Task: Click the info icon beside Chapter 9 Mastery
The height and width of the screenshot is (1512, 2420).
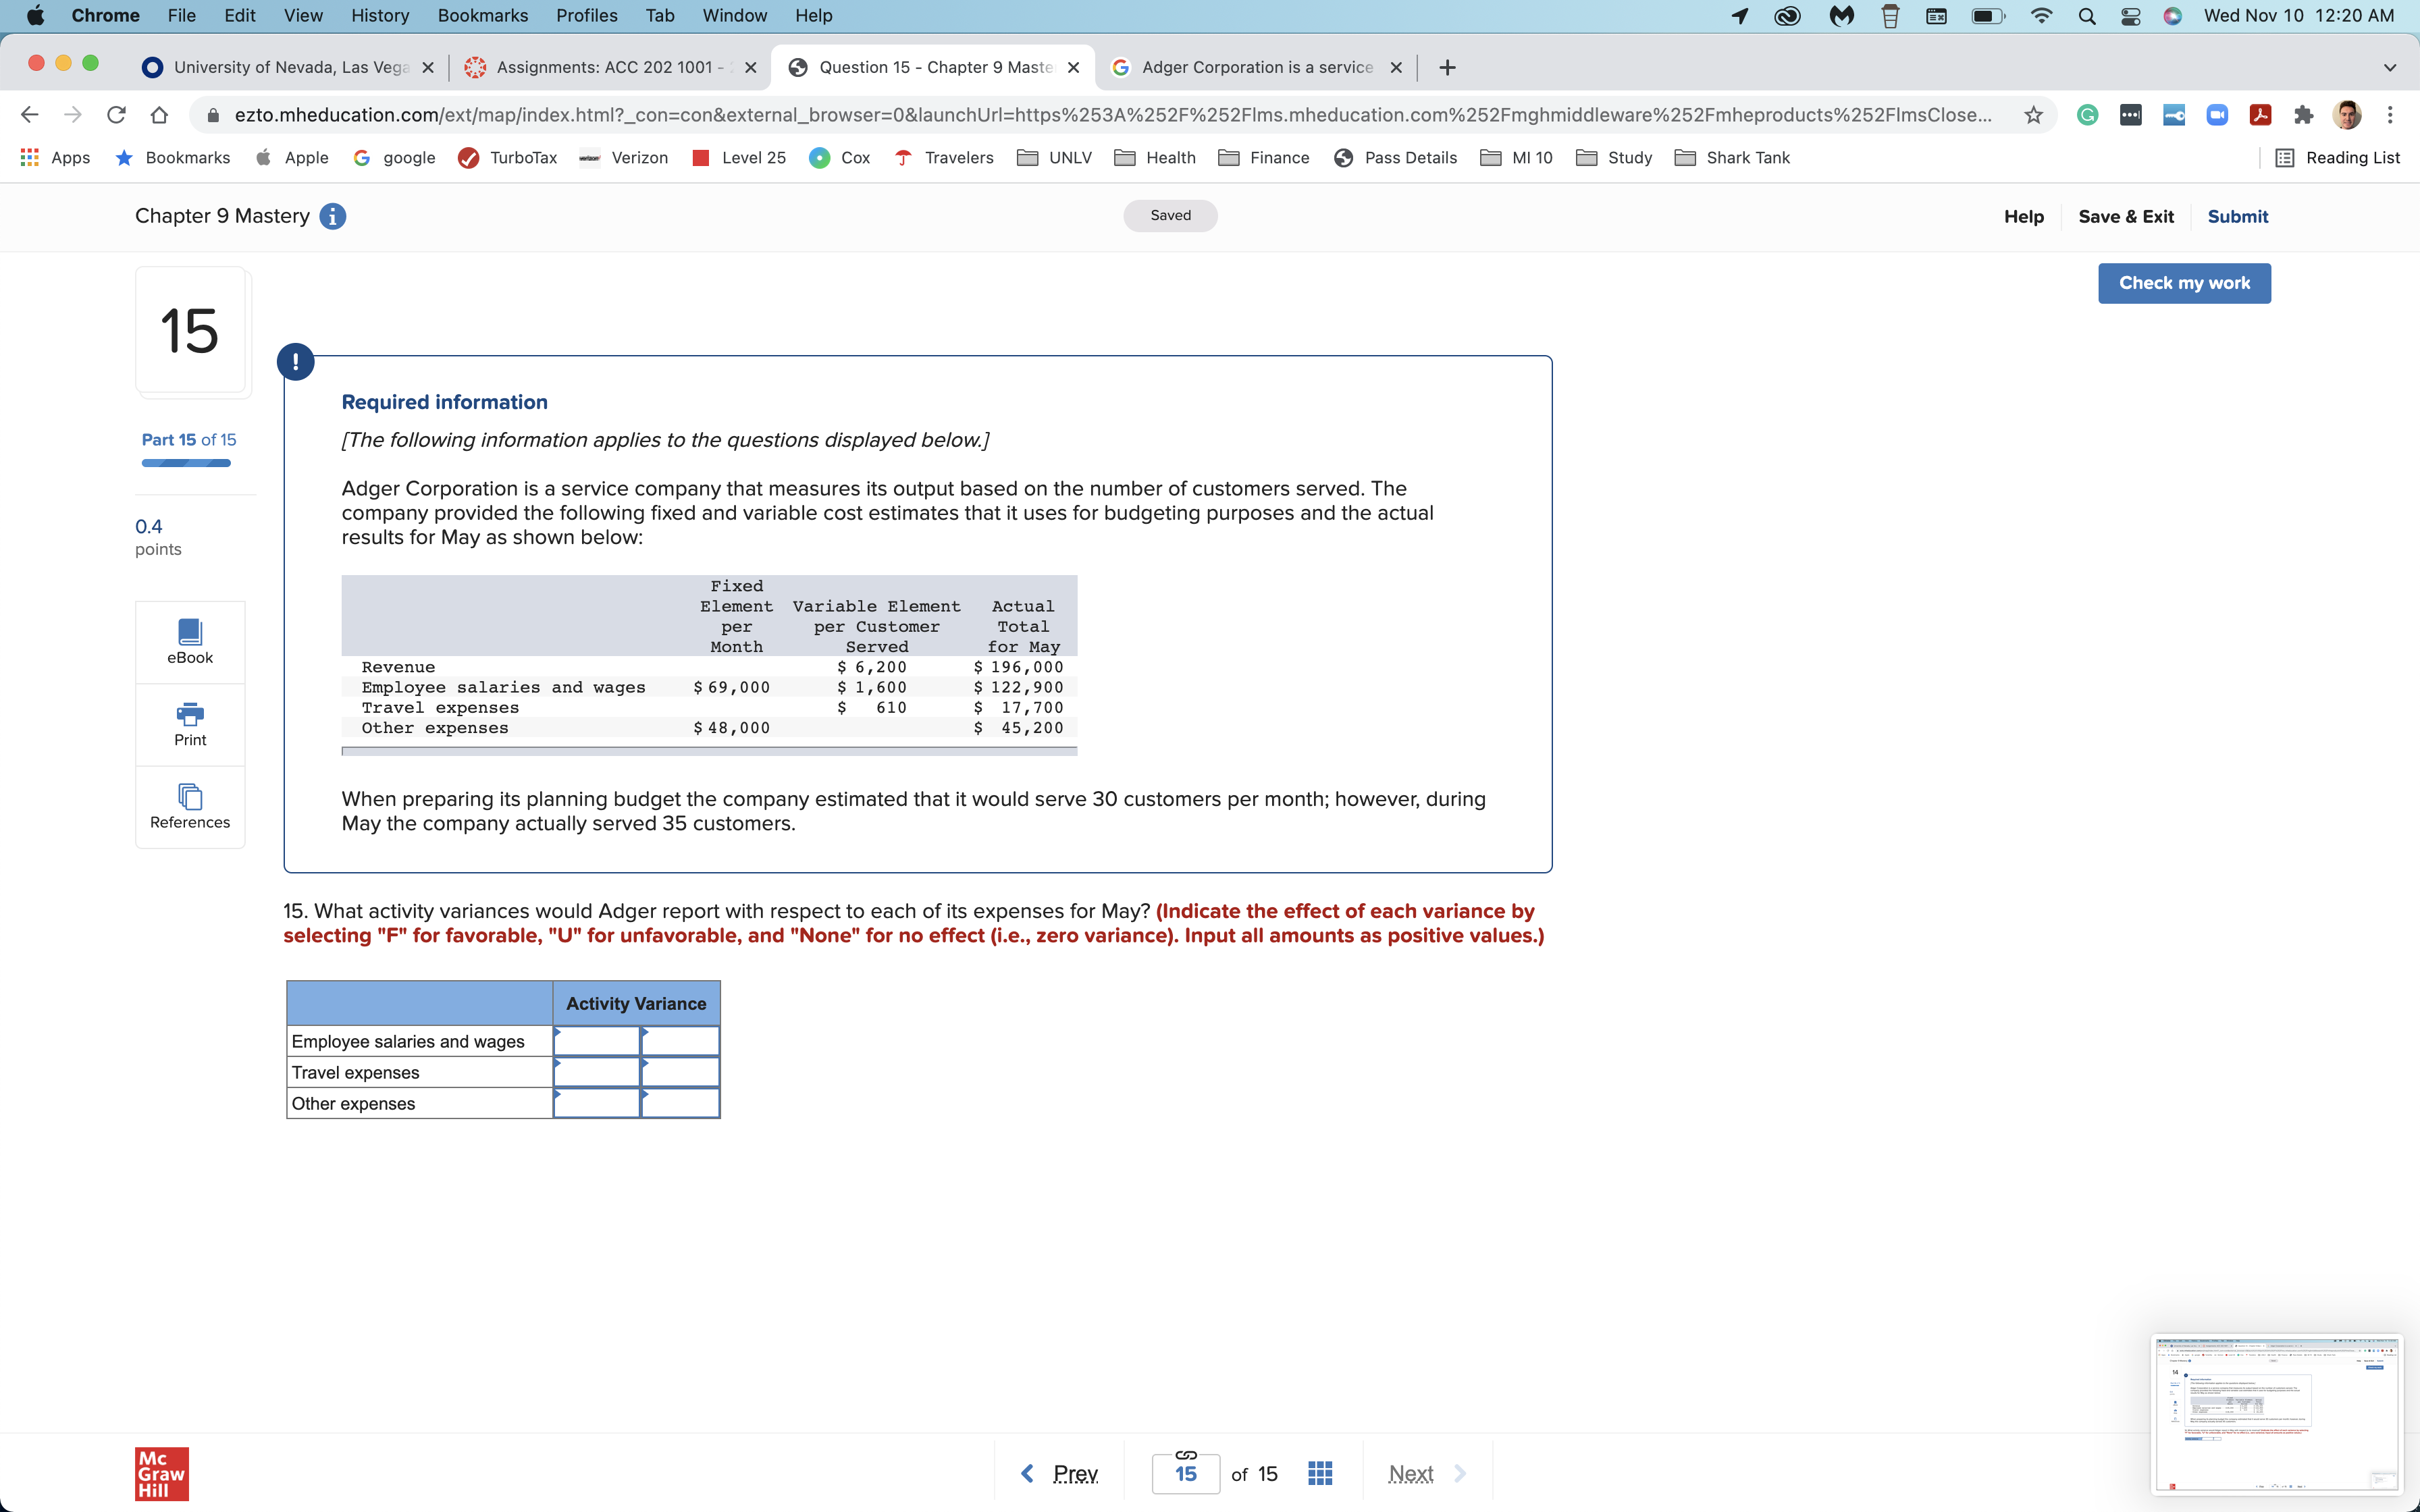Action: (333, 216)
